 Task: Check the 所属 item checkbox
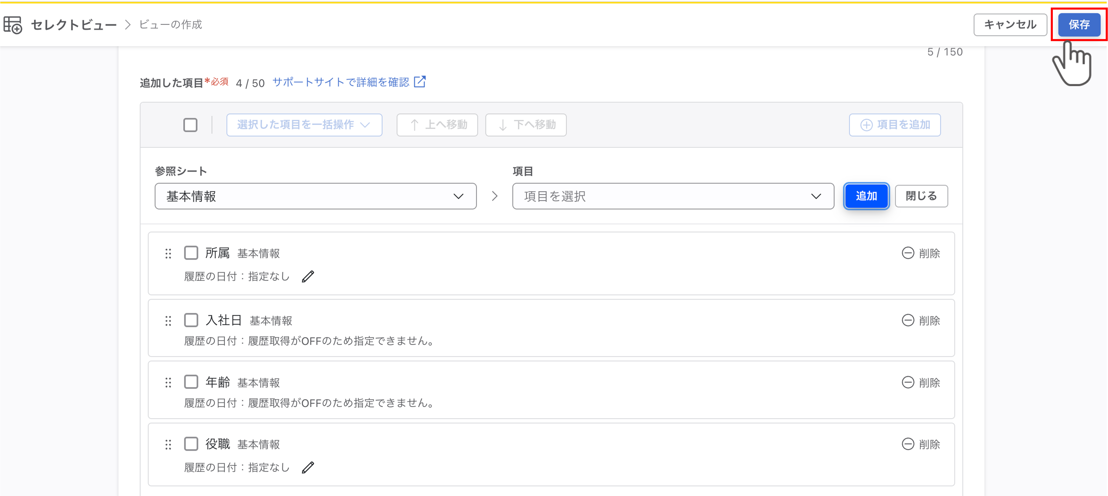191,253
